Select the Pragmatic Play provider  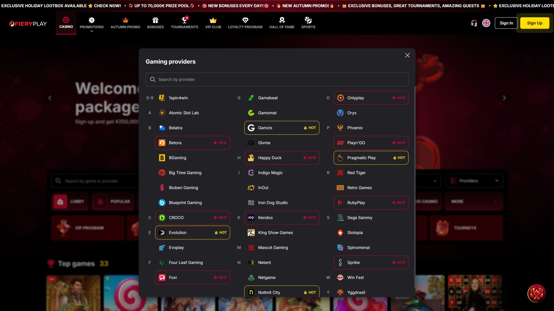[x=371, y=158]
